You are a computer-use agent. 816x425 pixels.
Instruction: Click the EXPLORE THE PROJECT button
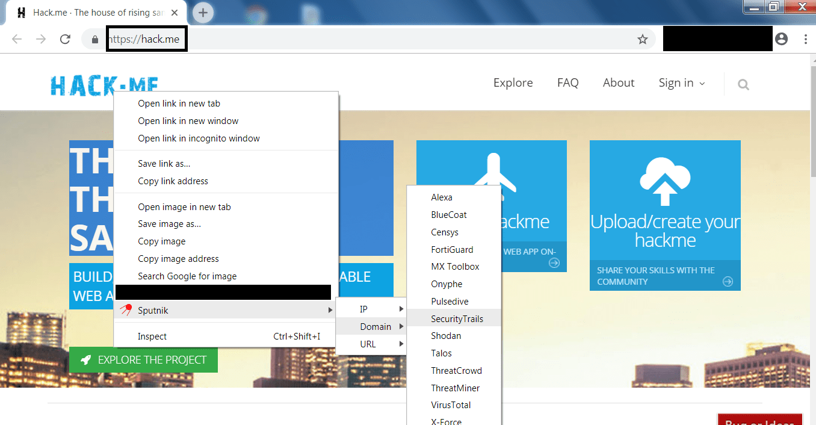(143, 359)
